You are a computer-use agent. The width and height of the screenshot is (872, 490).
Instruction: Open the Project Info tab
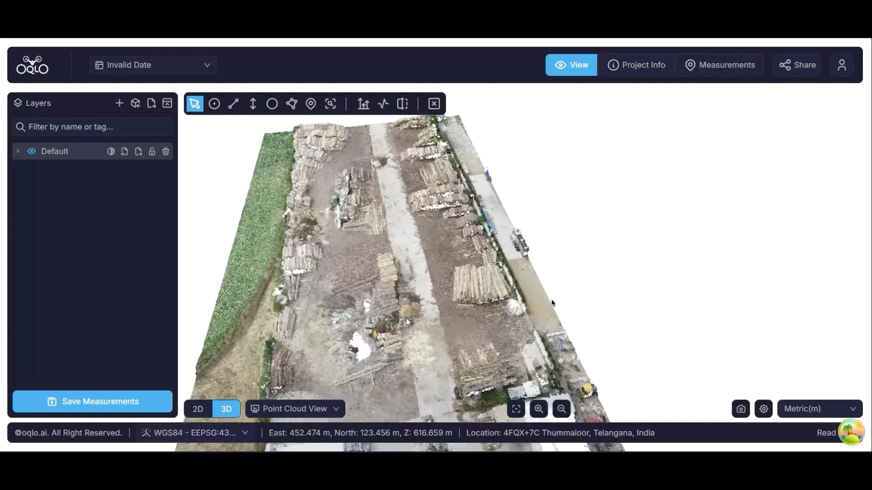636,65
